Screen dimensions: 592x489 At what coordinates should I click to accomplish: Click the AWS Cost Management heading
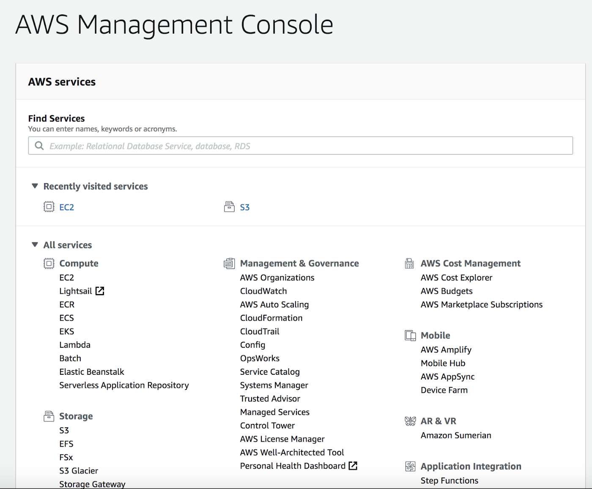[471, 264]
